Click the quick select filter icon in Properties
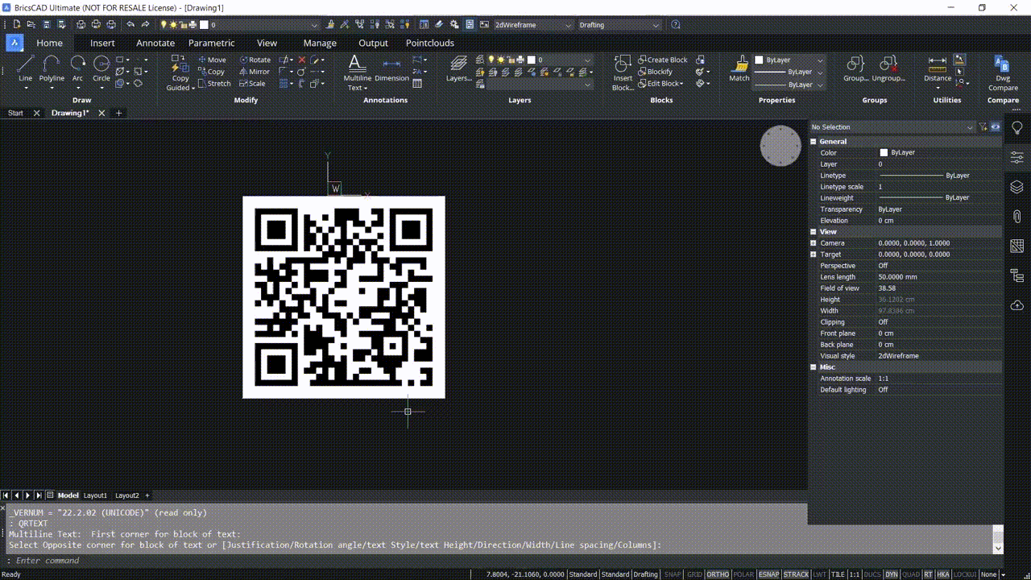The width and height of the screenshot is (1031, 580). pyautogui.click(x=983, y=126)
